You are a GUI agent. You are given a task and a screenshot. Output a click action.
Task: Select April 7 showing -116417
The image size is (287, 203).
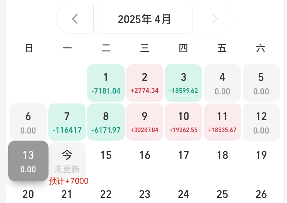(67, 122)
